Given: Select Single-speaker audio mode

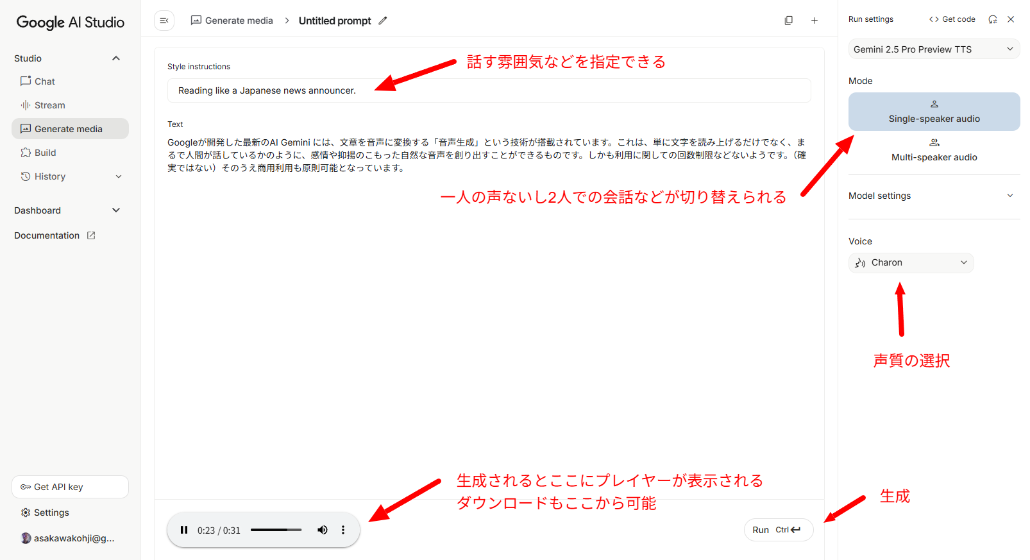Looking at the screenshot, I should tap(934, 112).
